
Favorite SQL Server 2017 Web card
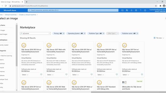click(66, 74)
